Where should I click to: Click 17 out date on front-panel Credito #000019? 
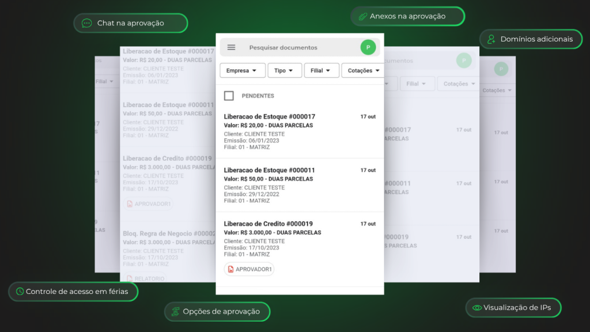(368, 224)
